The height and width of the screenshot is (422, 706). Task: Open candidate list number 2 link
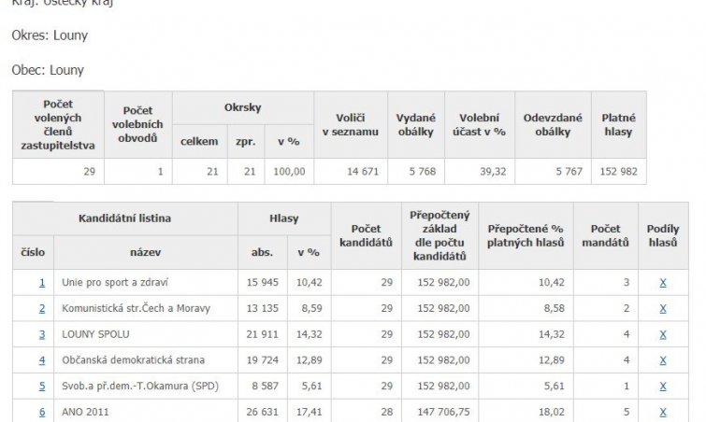[42, 309]
